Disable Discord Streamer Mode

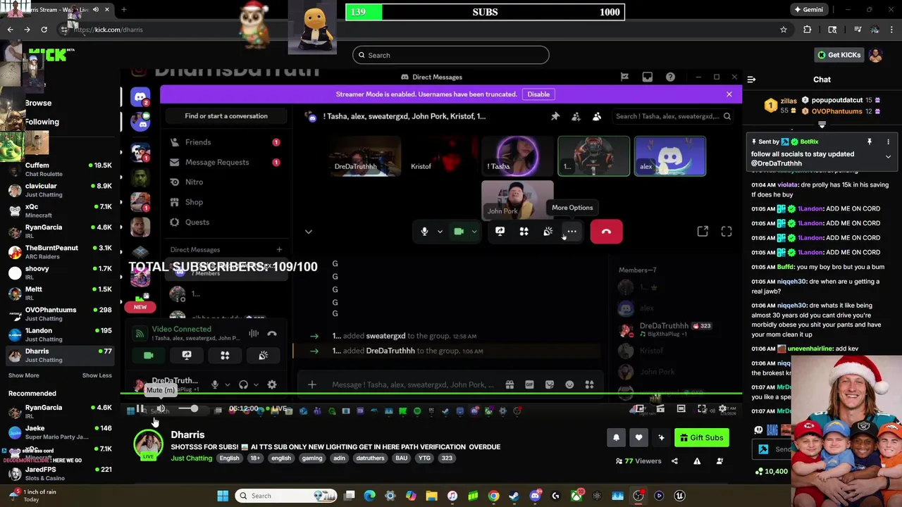tap(538, 94)
